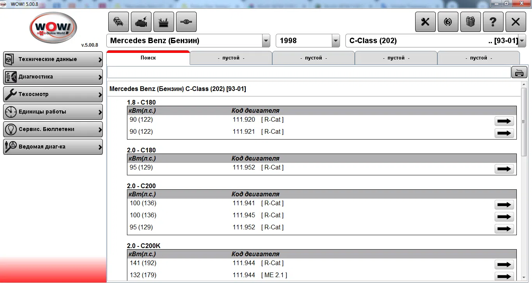This screenshot has width=532, height=283.
Task: Open the engine diagnostics icon
Action: [x=141, y=22]
